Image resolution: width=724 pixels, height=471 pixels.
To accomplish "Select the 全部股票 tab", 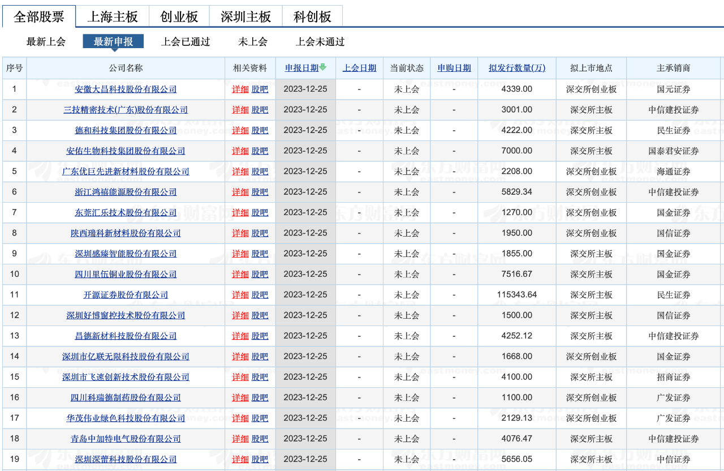I will click(x=39, y=16).
